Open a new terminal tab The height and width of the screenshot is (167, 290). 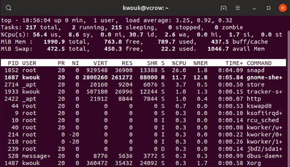point(223,8)
